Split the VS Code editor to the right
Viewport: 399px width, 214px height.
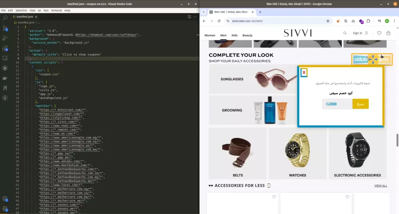[x=189, y=17]
